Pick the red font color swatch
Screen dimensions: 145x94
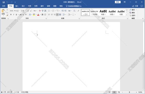tap(38, 15)
